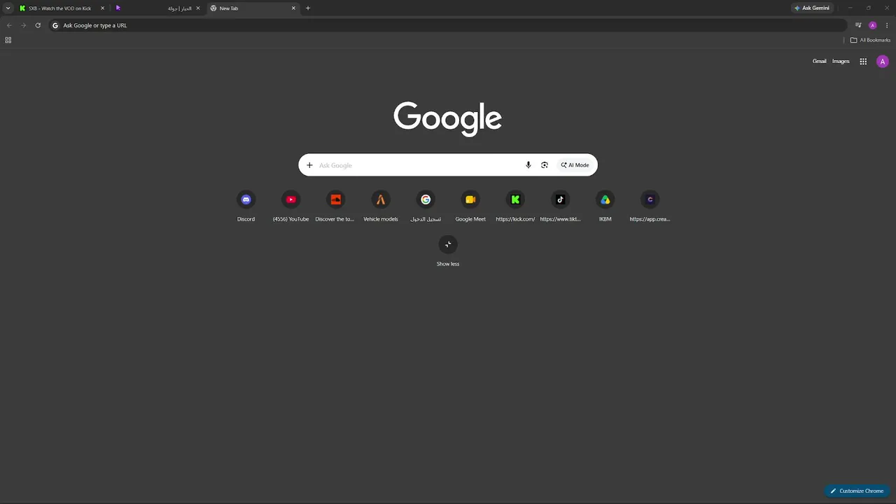The width and height of the screenshot is (896, 504).
Task: Reload the current page
Action: (38, 25)
